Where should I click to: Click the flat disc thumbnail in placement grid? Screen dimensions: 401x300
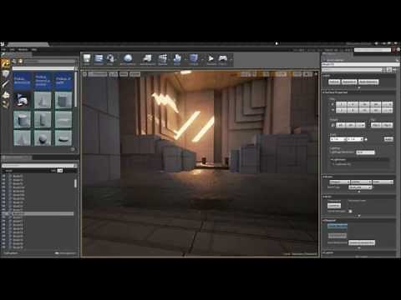point(63,138)
